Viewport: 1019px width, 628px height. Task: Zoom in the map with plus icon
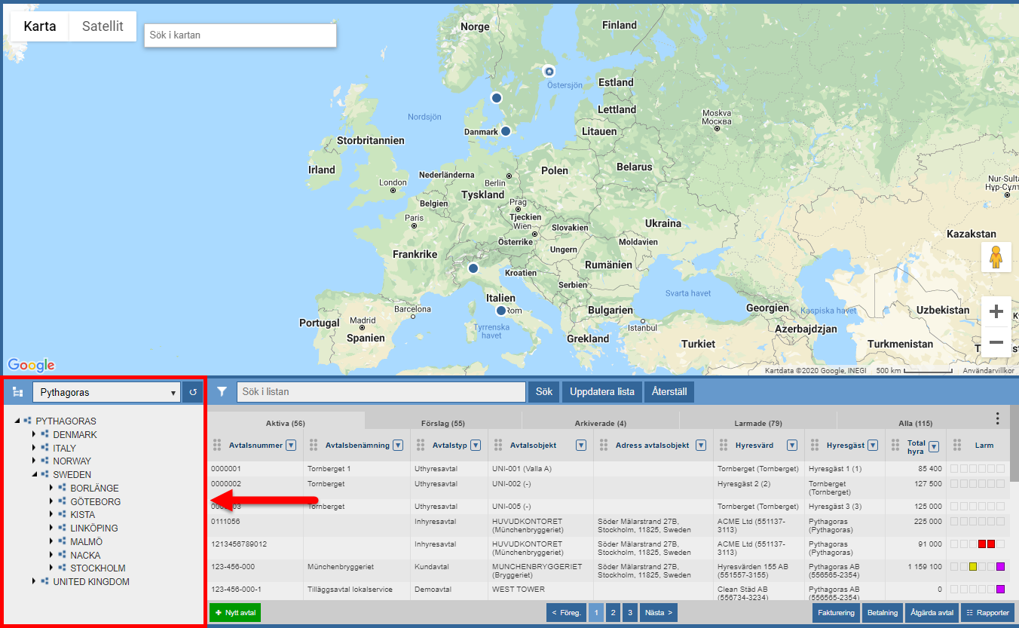coord(996,311)
